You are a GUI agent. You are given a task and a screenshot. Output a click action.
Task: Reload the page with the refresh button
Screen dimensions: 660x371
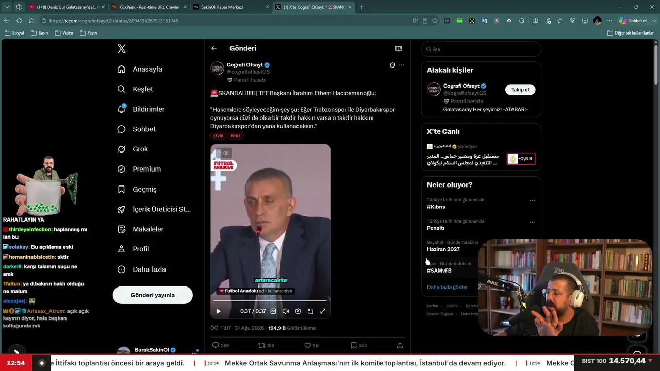point(19,21)
